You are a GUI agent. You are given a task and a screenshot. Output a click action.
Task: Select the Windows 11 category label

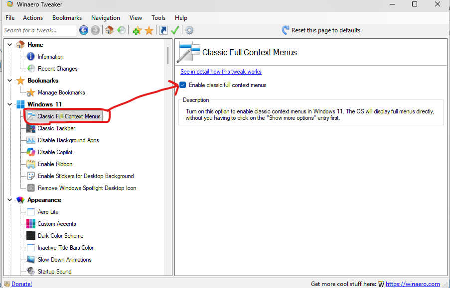44,104
